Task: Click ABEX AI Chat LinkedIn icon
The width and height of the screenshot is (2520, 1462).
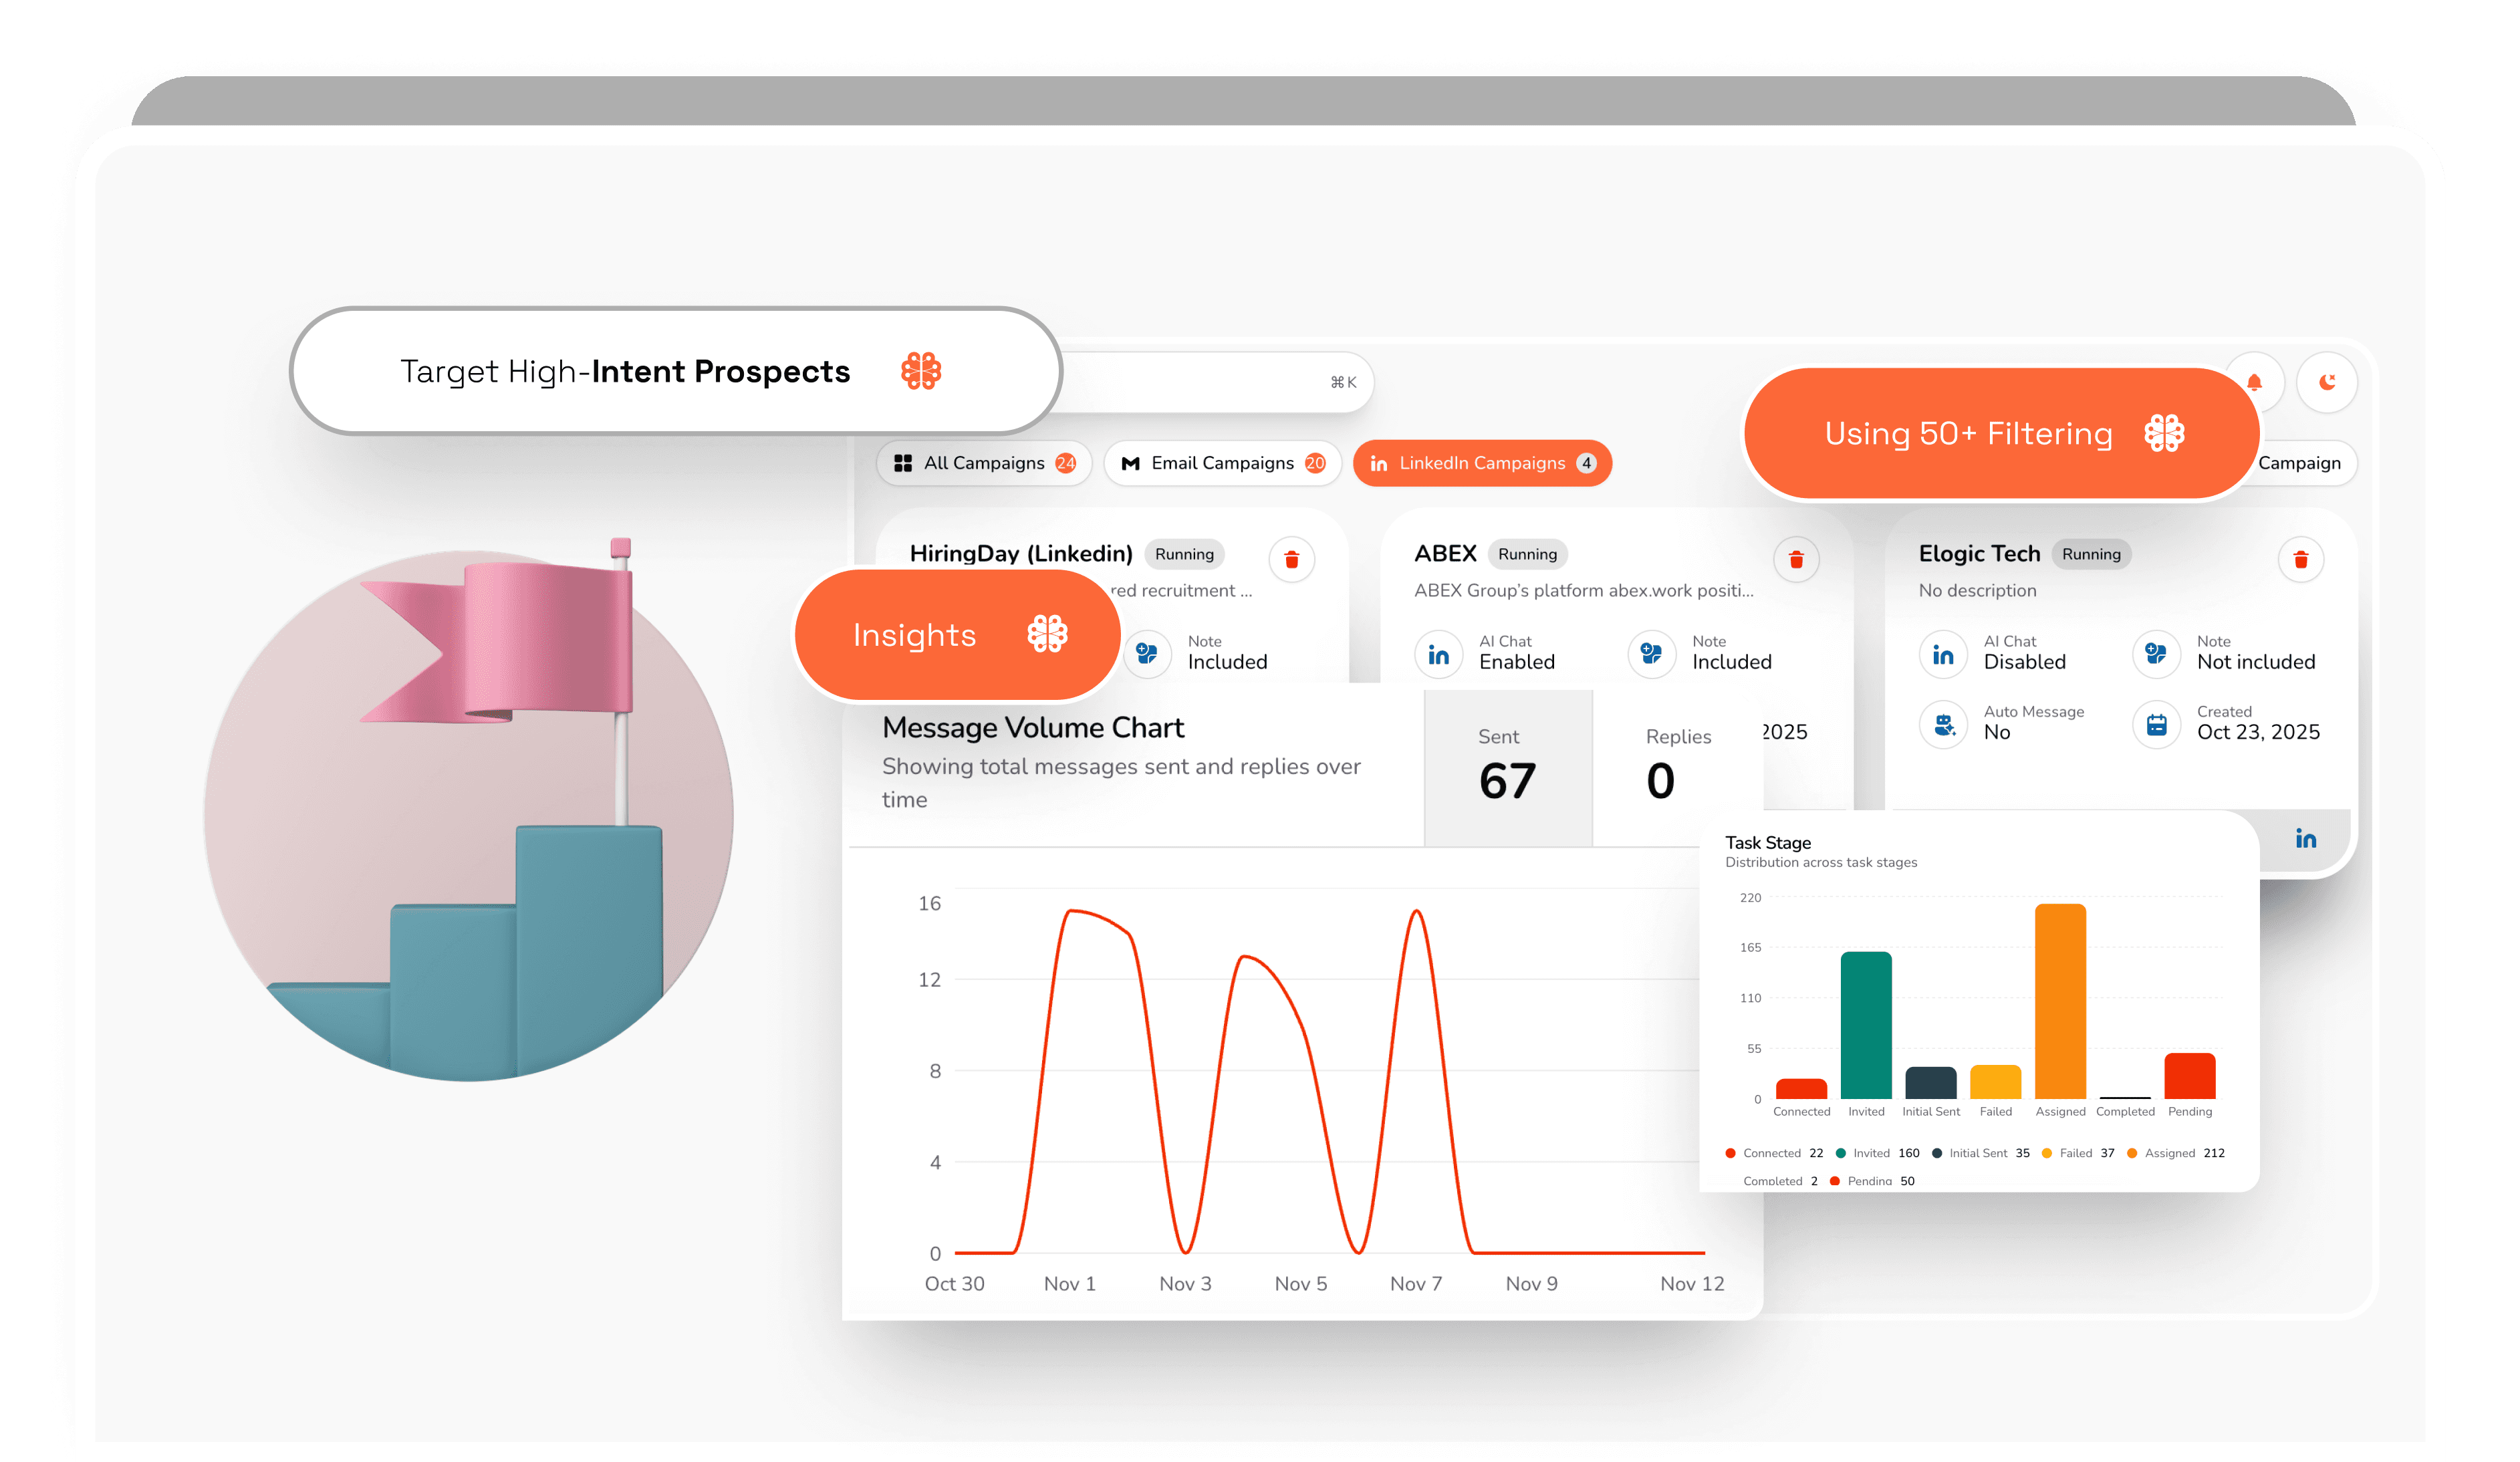Action: [x=1438, y=654]
